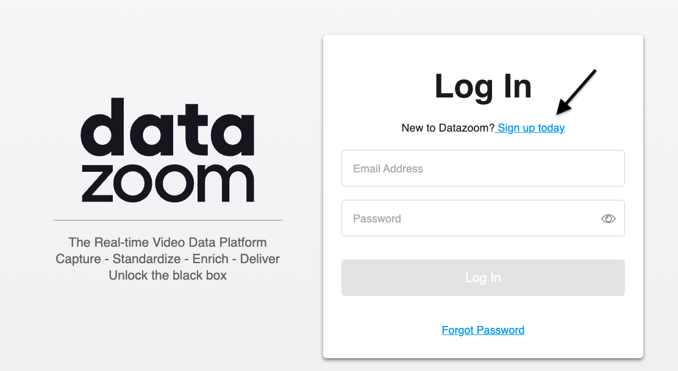This screenshot has width=678, height=371.
Task: Focus the Email Address placeholder text
Action: 387,168
